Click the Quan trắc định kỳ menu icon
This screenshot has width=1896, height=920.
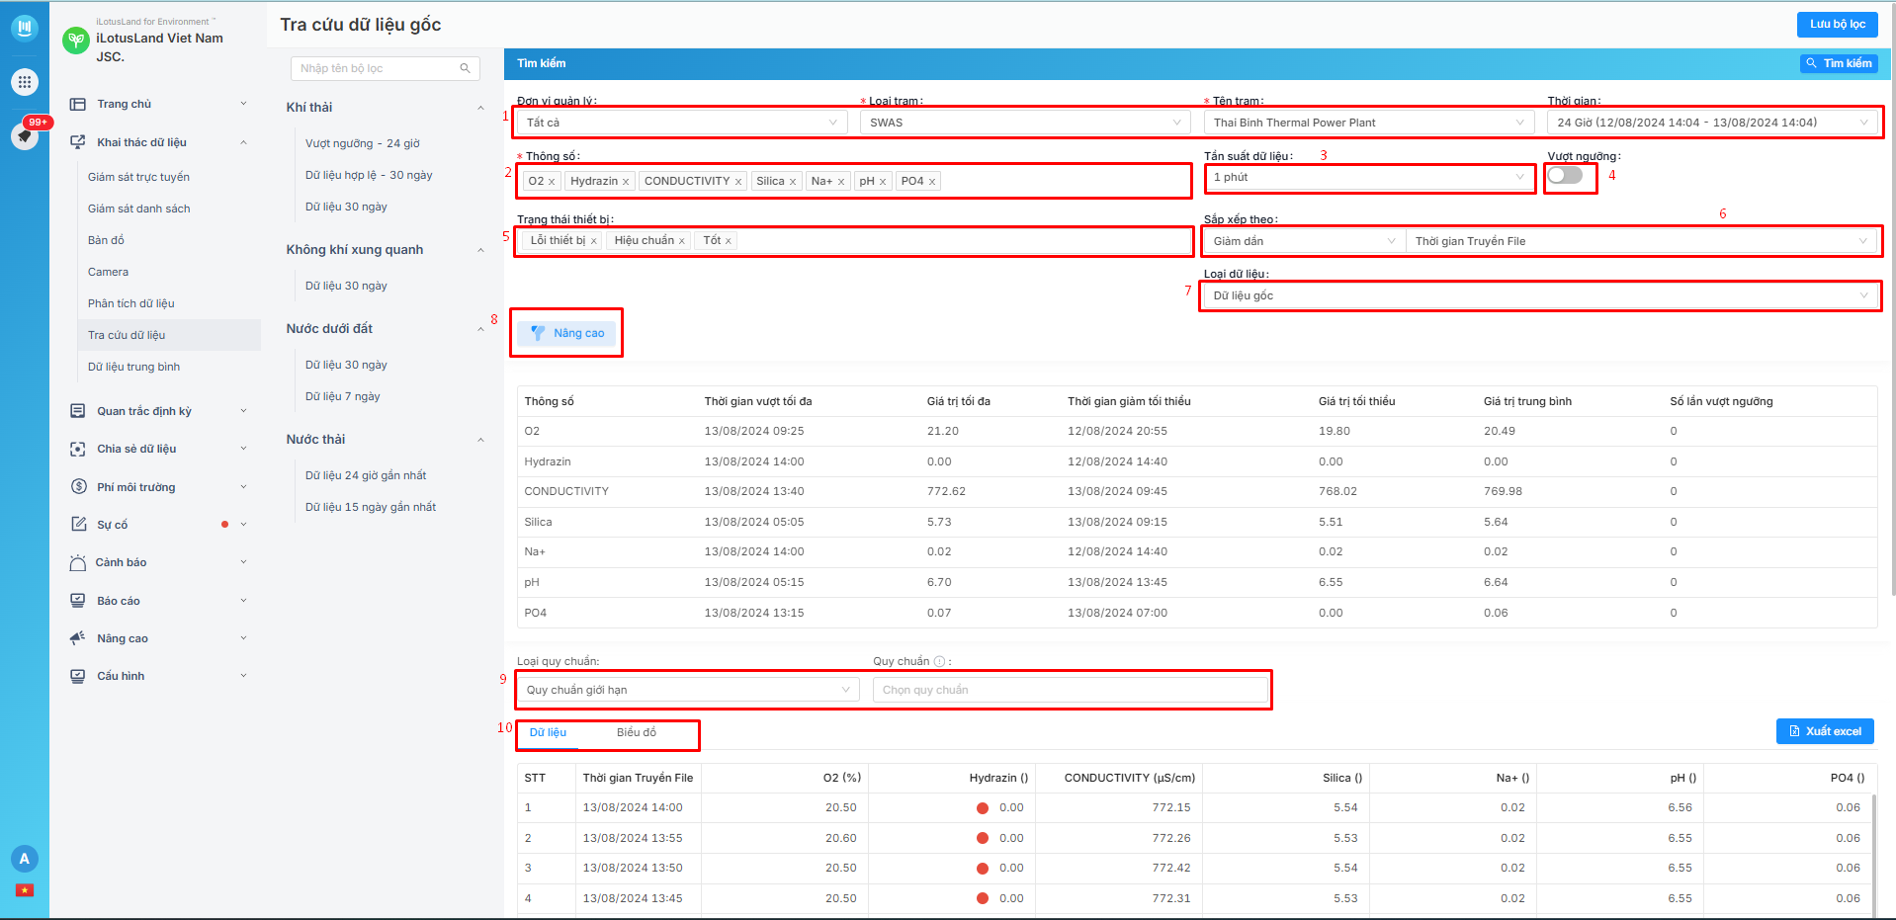(x=78, y=411)
